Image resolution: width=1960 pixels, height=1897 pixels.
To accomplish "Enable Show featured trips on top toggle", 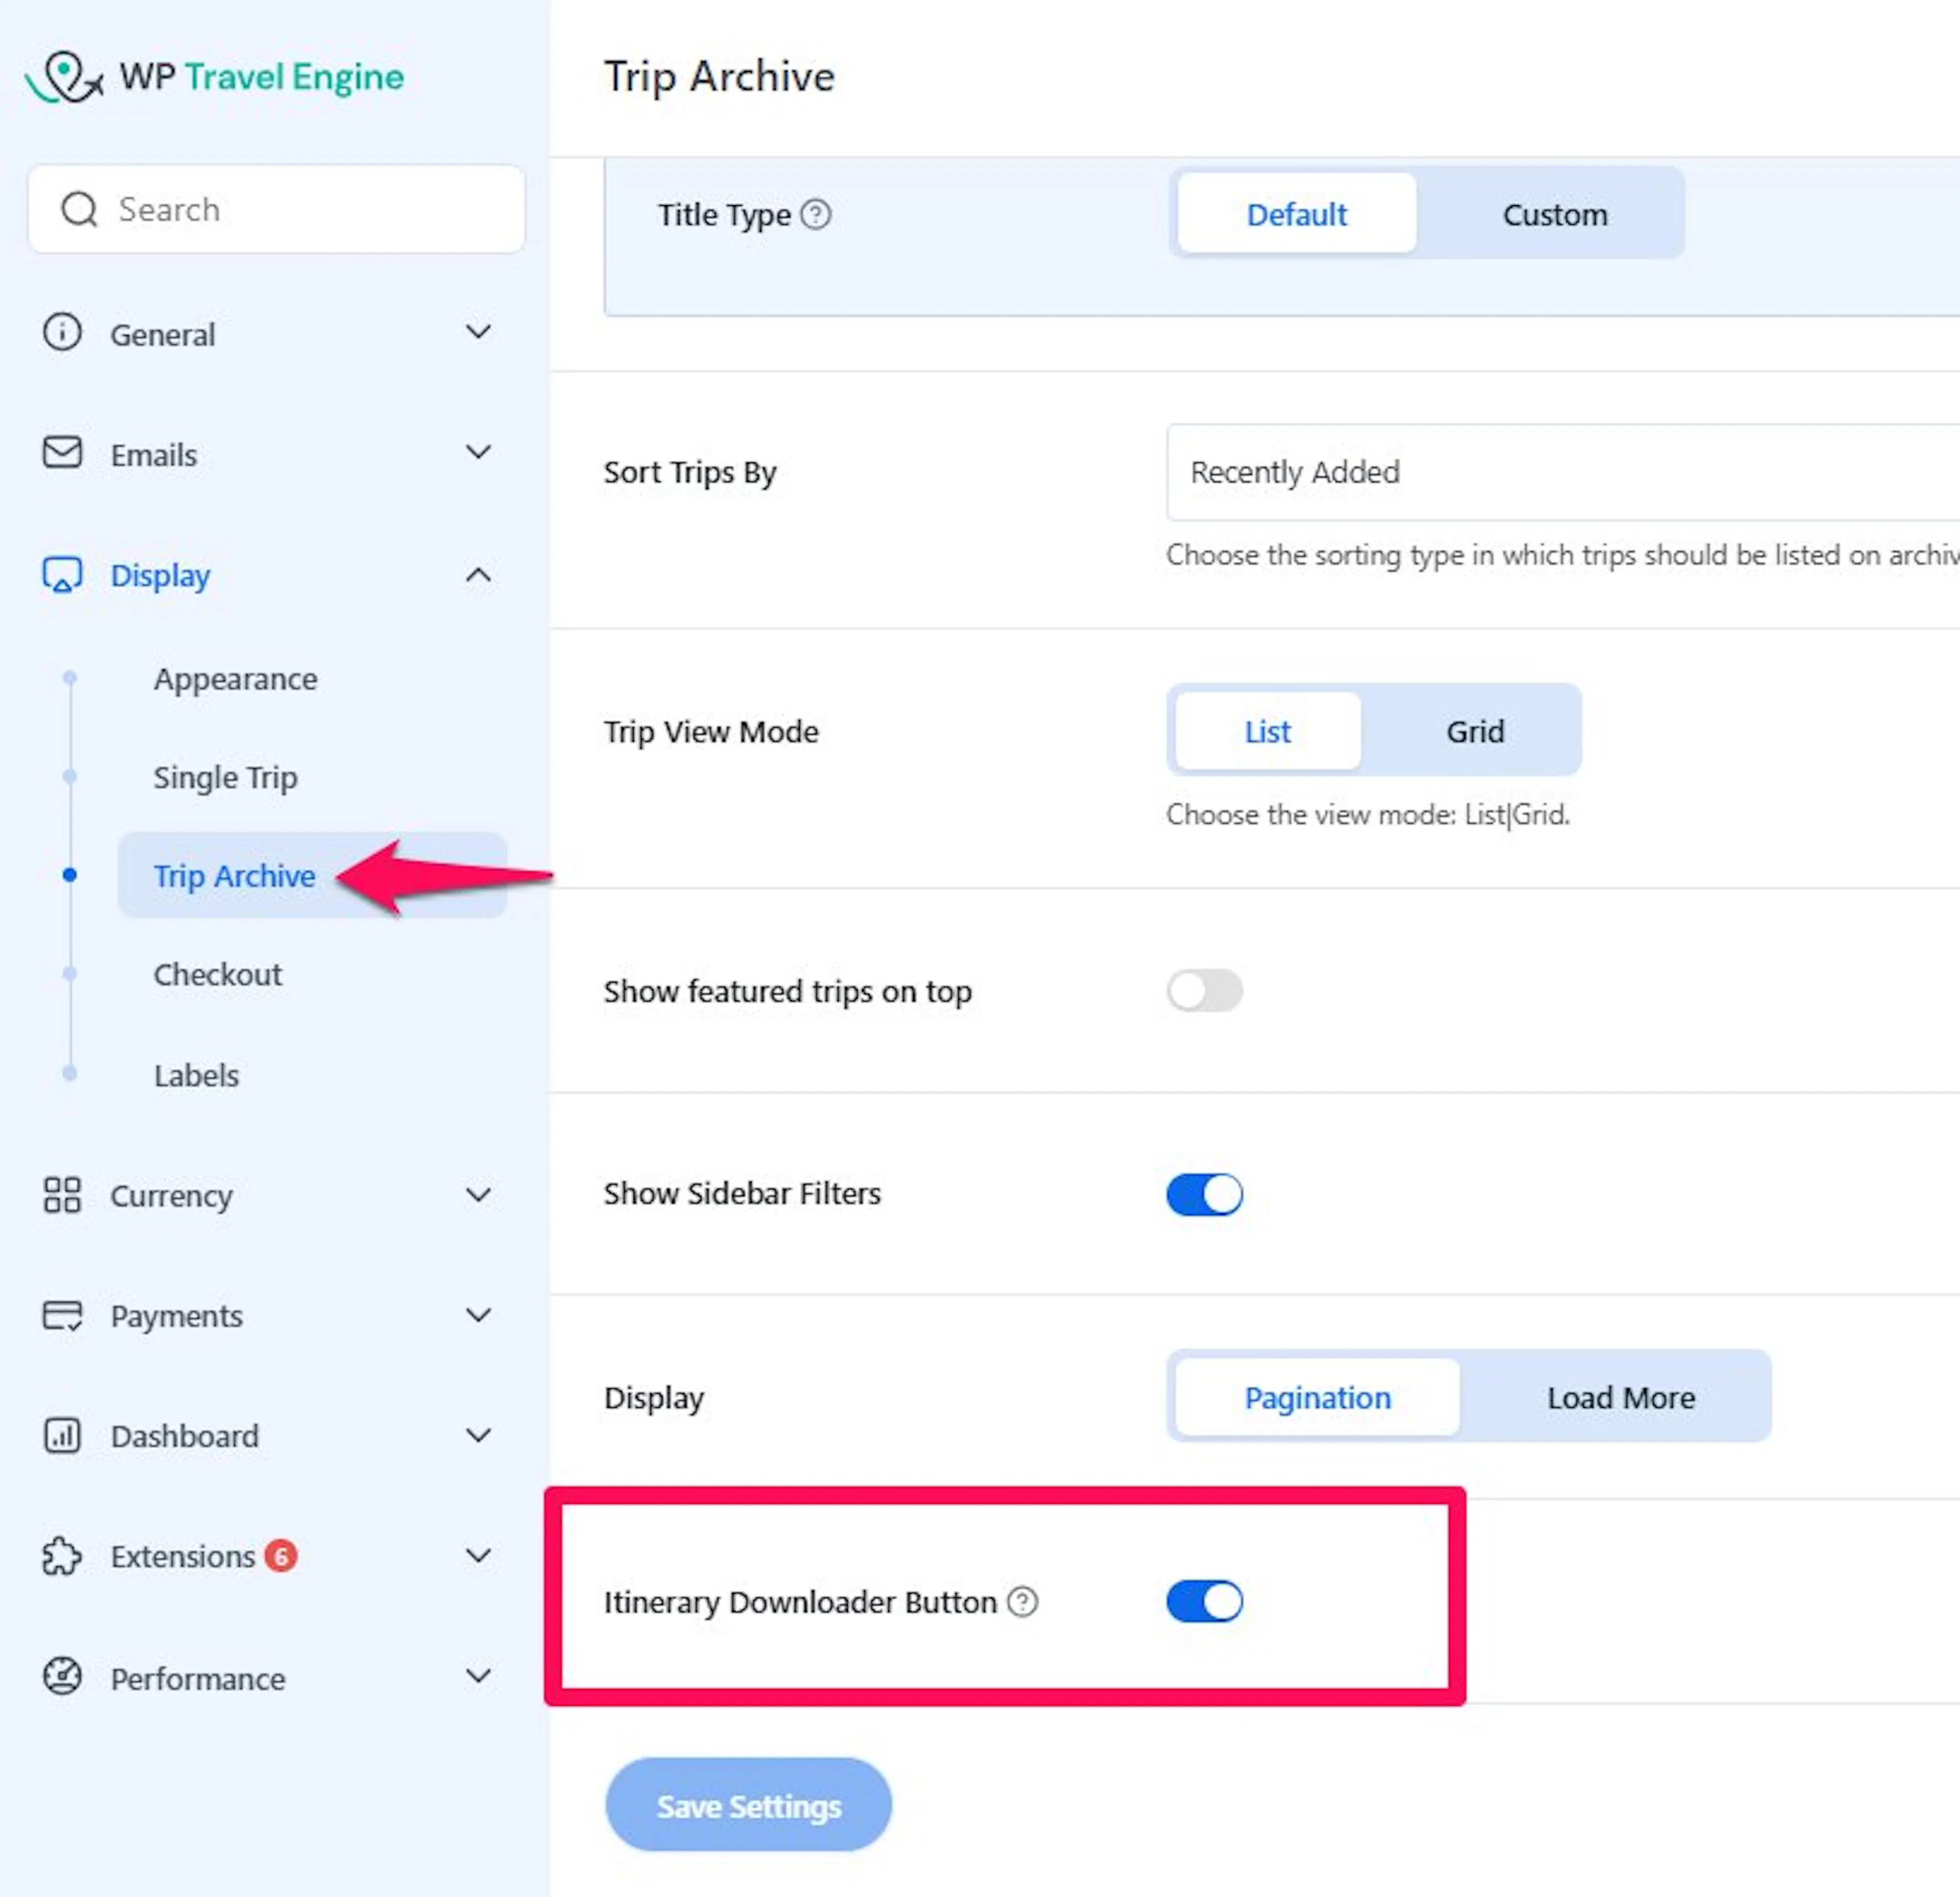I will point(1204,991).
